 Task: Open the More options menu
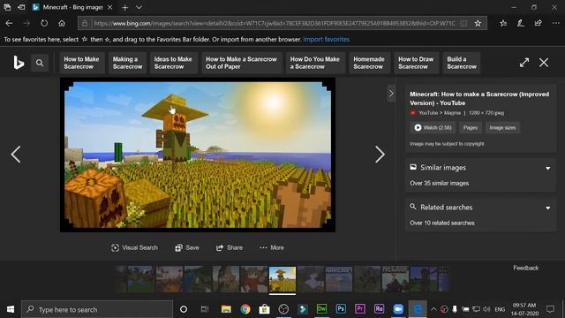pos(272,247)
